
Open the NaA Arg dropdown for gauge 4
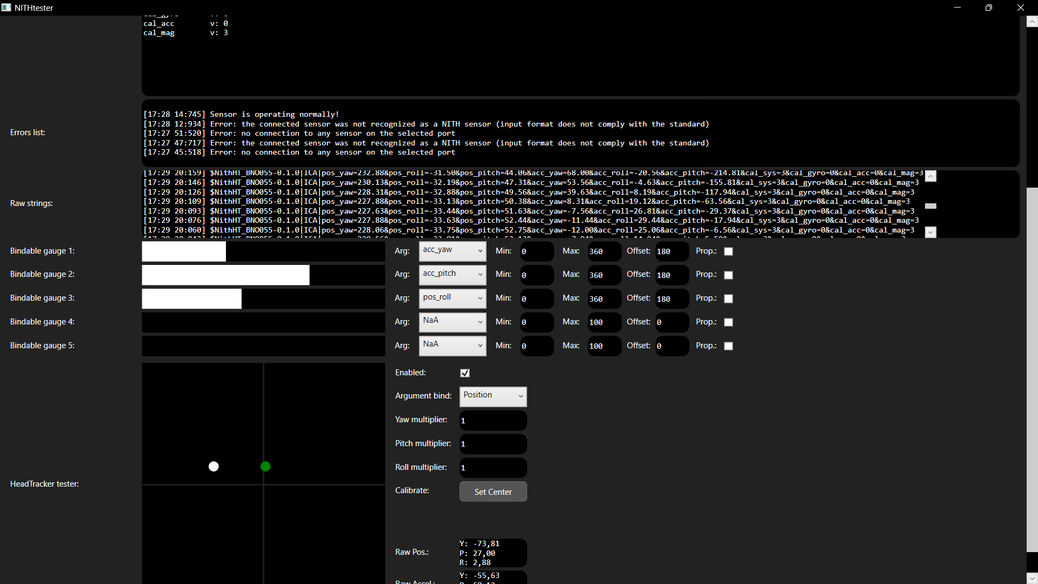coord(453,322)
